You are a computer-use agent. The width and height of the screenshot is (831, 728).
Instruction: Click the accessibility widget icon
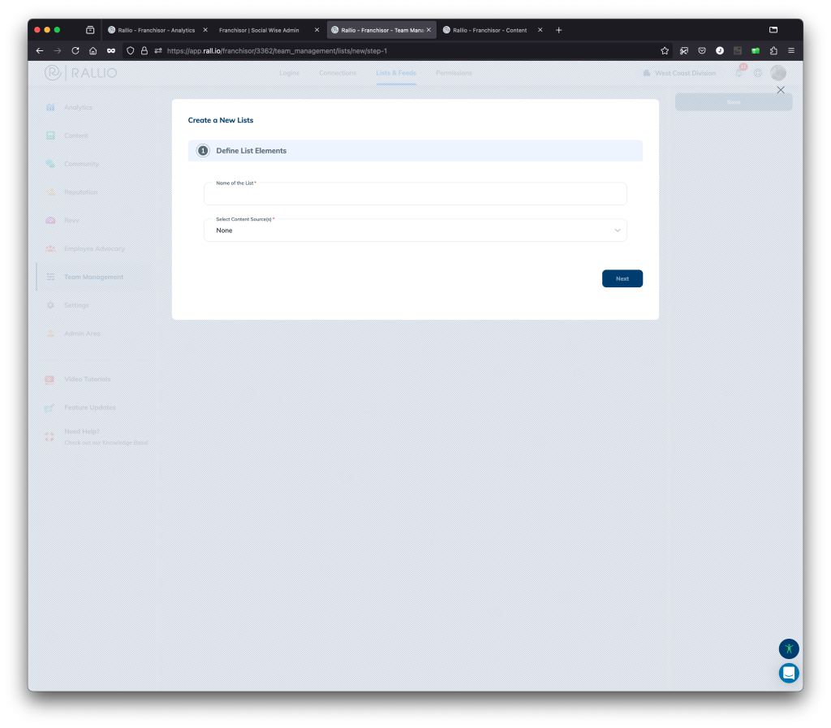(x=789, y=648)
